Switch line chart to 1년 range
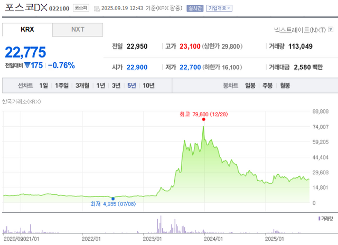 [100, 86]
